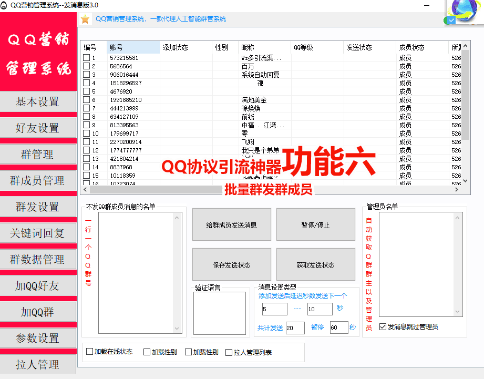484x379 pixels.
Task: Enable the 拉人管理列表 checkbox
Action: tap(229, 352)
